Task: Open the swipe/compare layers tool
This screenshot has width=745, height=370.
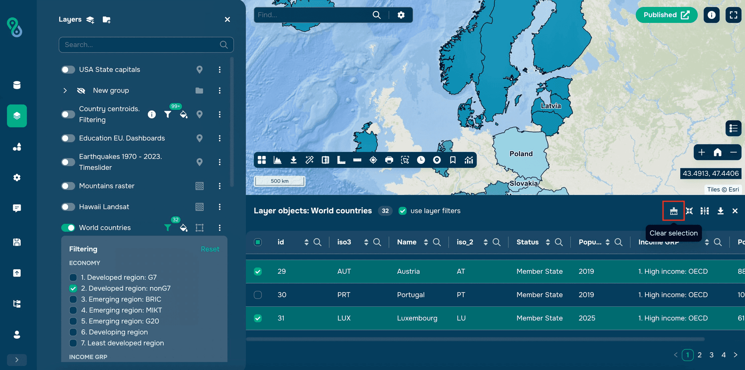Action: [x=326, y=160]
